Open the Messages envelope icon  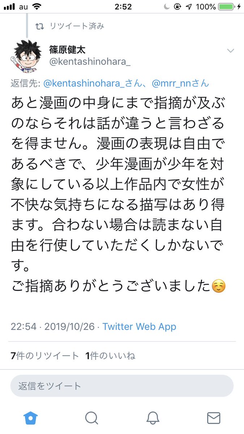pos(214,418)
